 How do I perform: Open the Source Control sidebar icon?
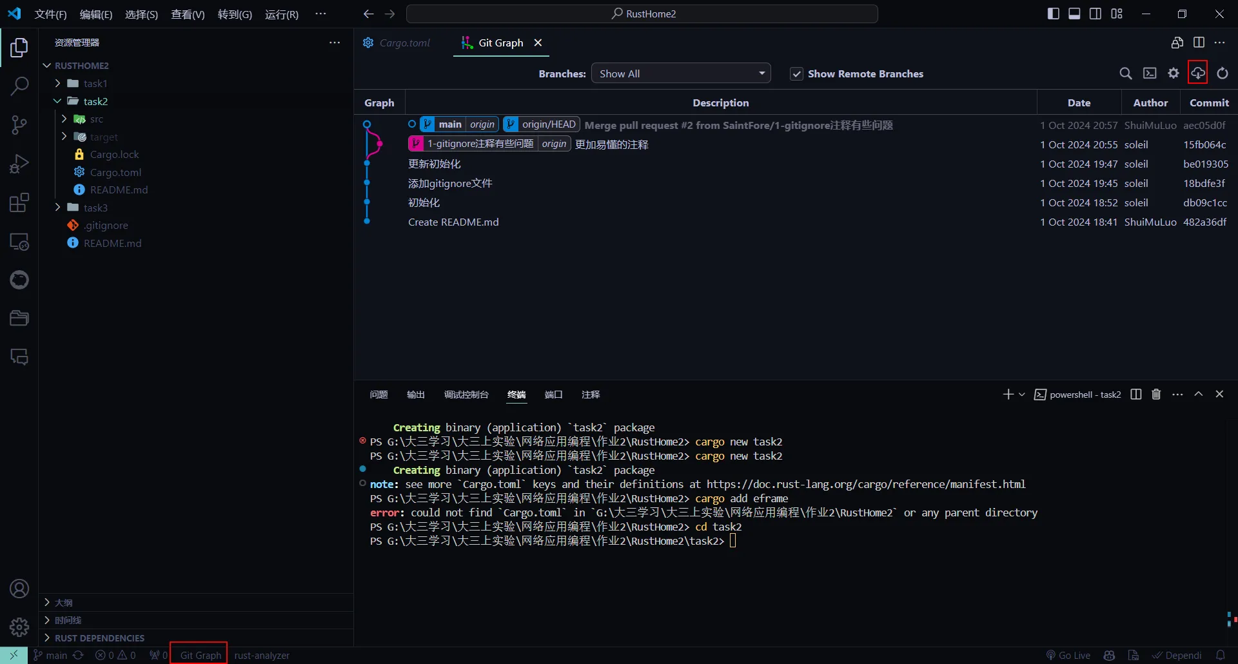point(19,124)
